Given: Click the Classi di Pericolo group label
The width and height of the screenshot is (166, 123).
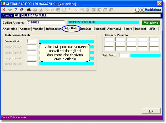Looking at the screenshot, I should 117,35.
